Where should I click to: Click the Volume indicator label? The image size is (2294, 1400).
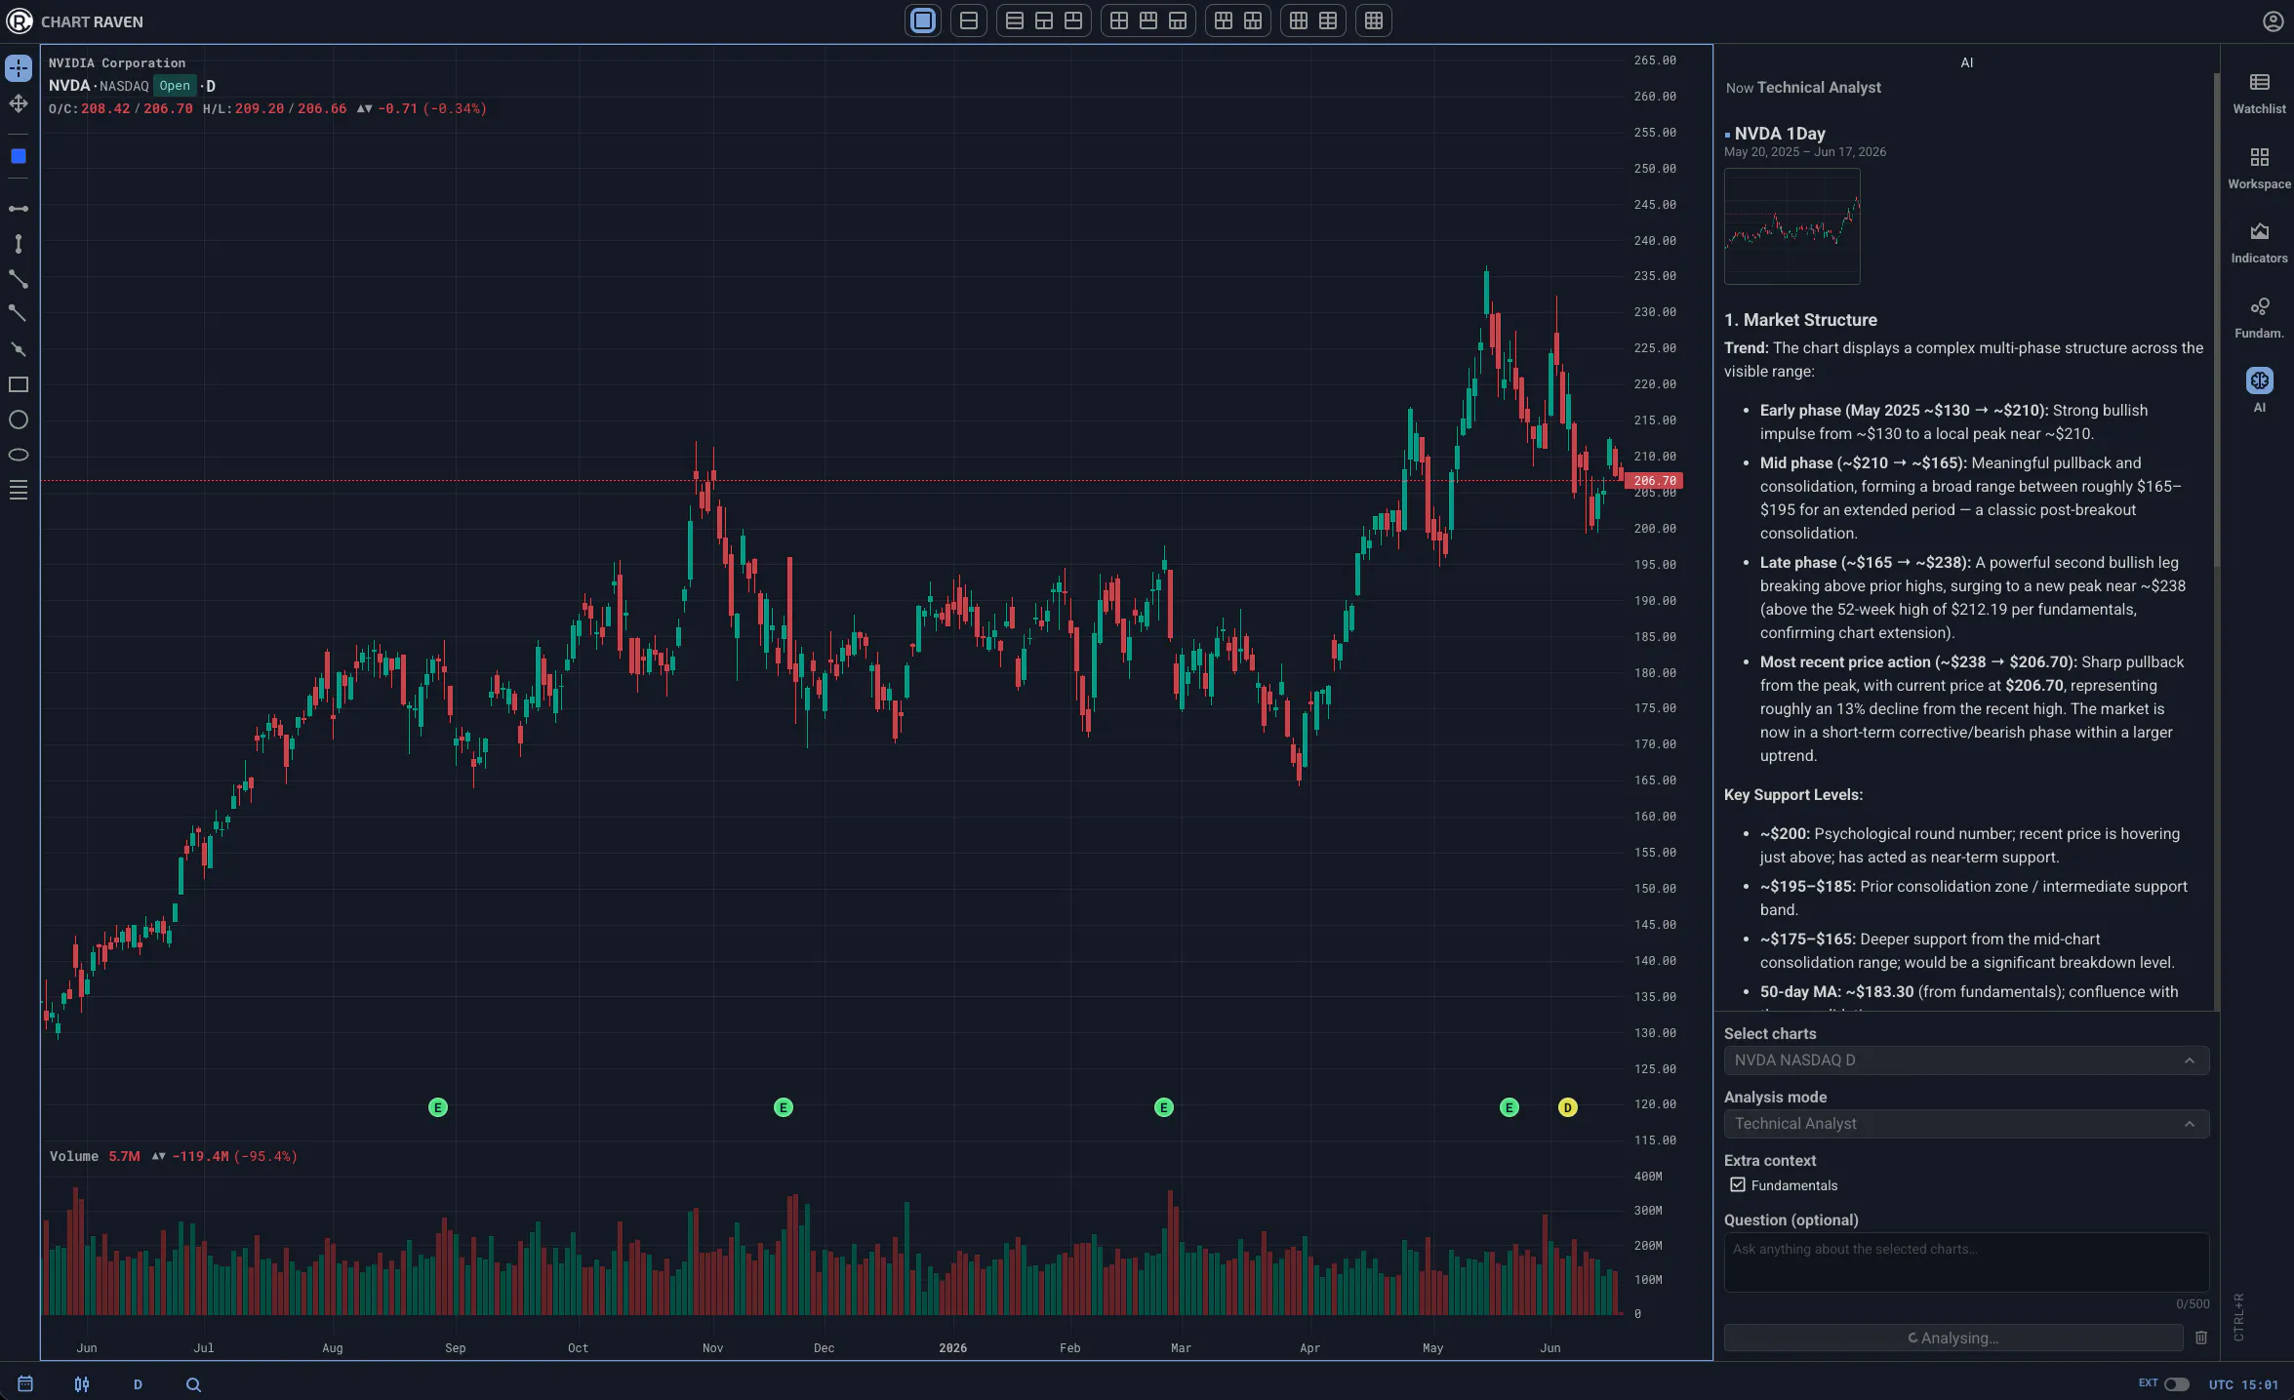pos(74,1156)
